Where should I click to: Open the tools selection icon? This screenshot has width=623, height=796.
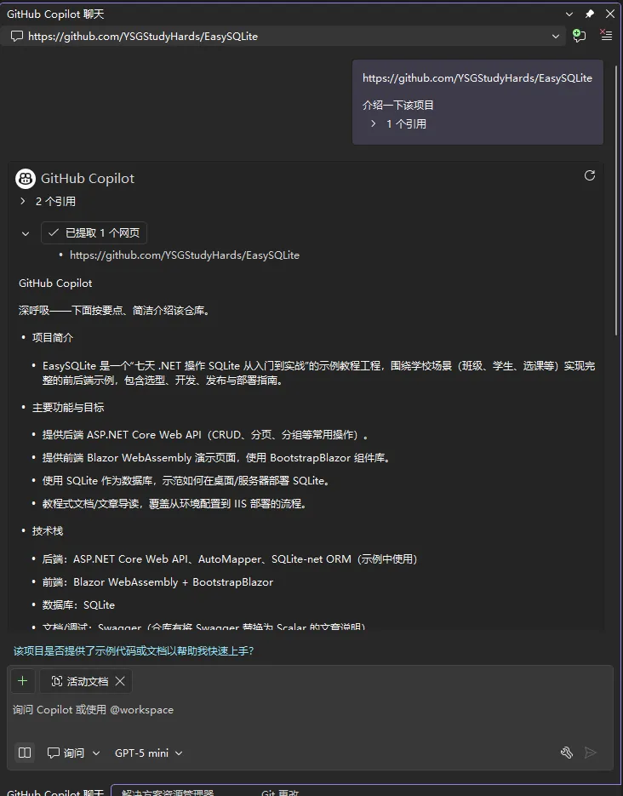[567, 753]
